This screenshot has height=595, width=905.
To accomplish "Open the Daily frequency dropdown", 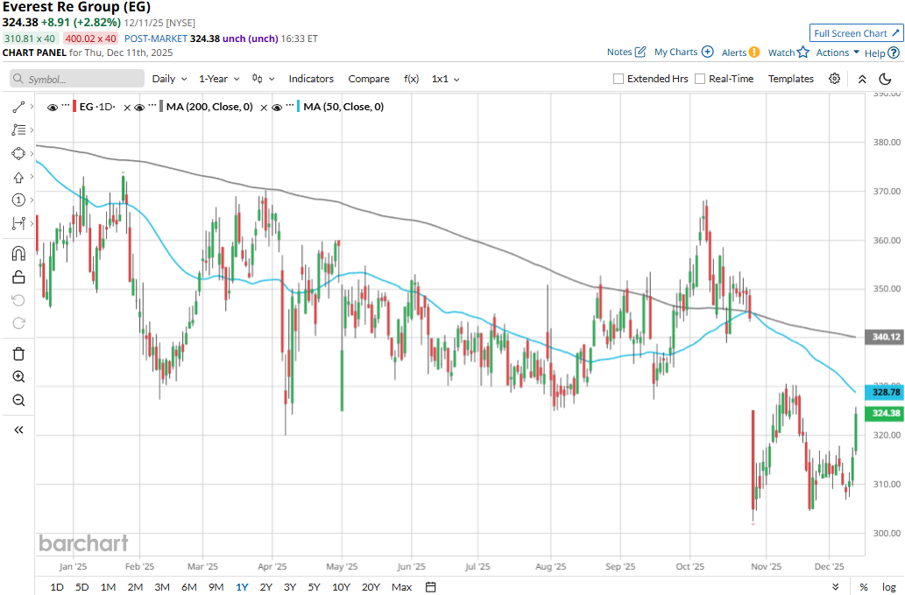I will pyautogui.click(x=169, y=79).
